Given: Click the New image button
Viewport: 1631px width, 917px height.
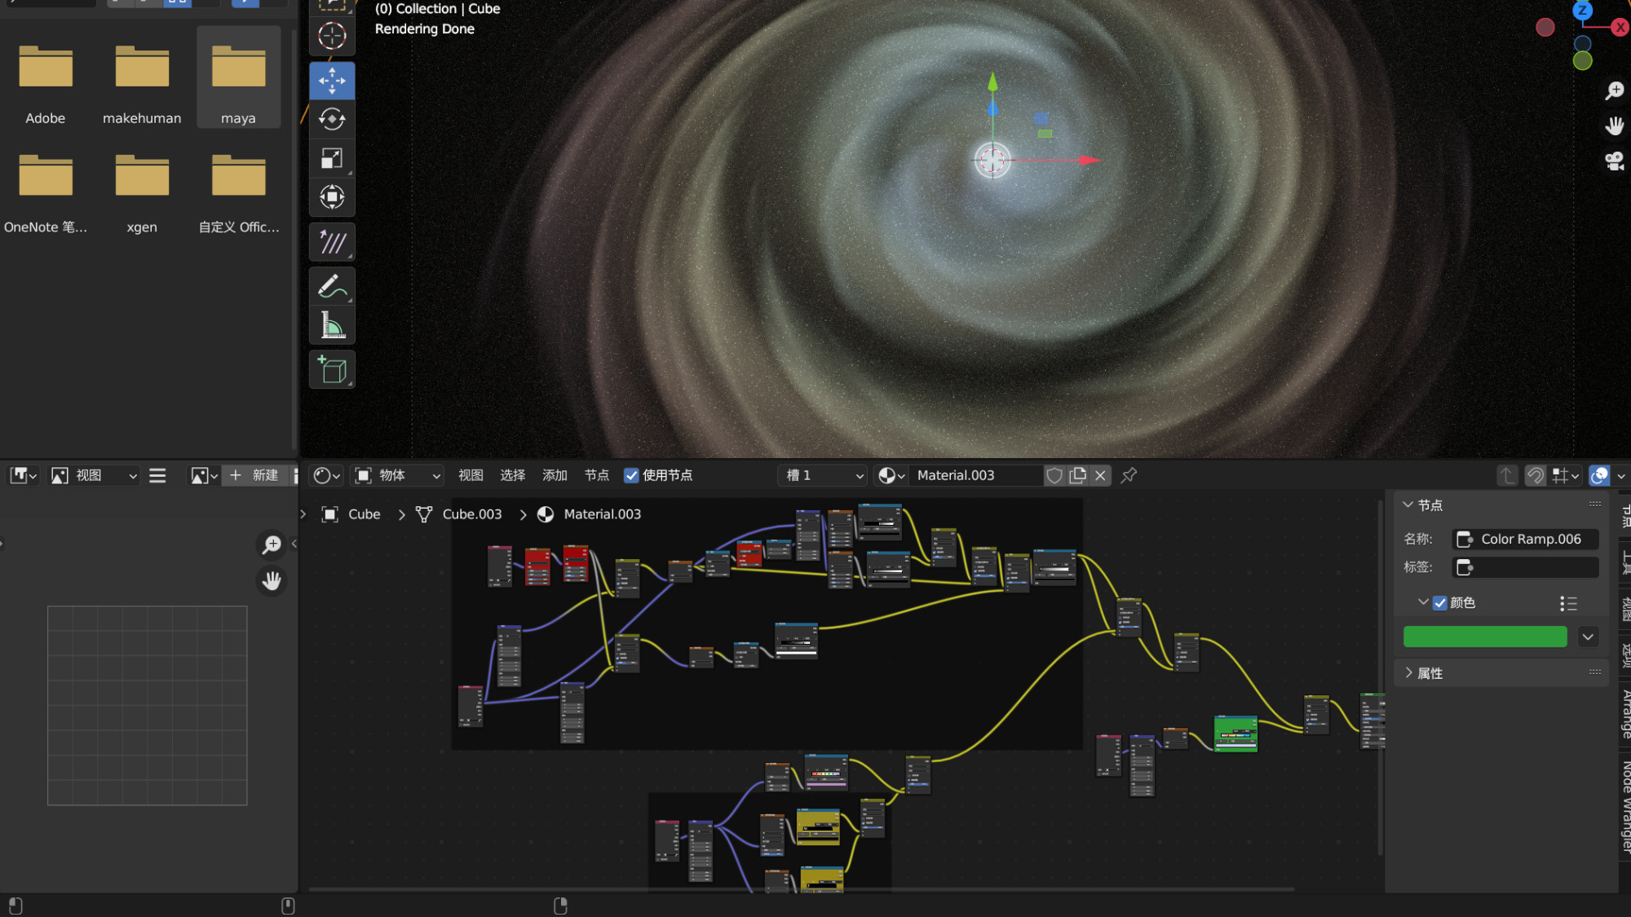Looking at the screenshot, I should (254, 475).
